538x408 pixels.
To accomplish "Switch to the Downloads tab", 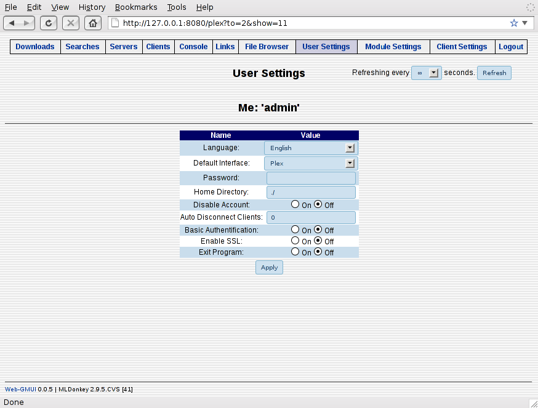I will [x=35, y=47].
